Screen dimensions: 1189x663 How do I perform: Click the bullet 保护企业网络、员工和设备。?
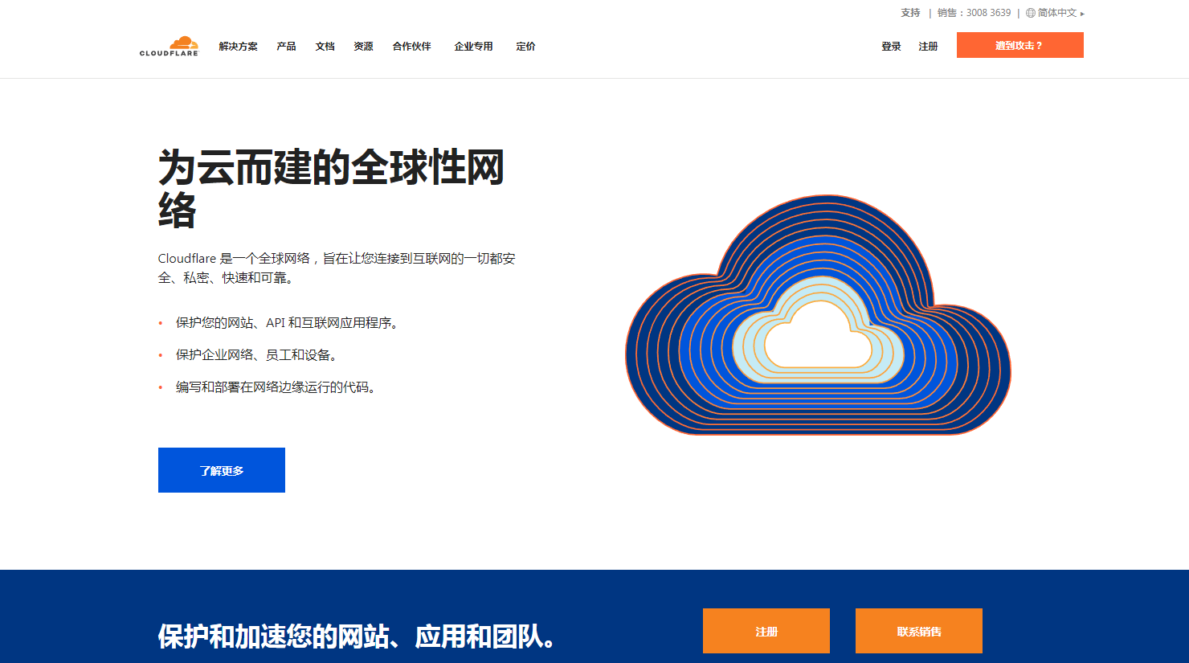(257, 355)
